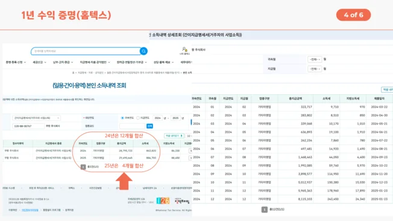Expand the 장려금·연말정산·기부금 menu

click(x=131, y=62)
